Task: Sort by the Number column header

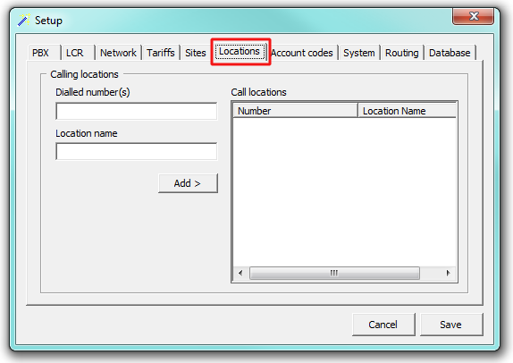Action: click(x=295, y=111)
